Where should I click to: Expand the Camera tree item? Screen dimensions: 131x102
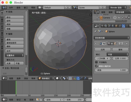coord(97,18)
